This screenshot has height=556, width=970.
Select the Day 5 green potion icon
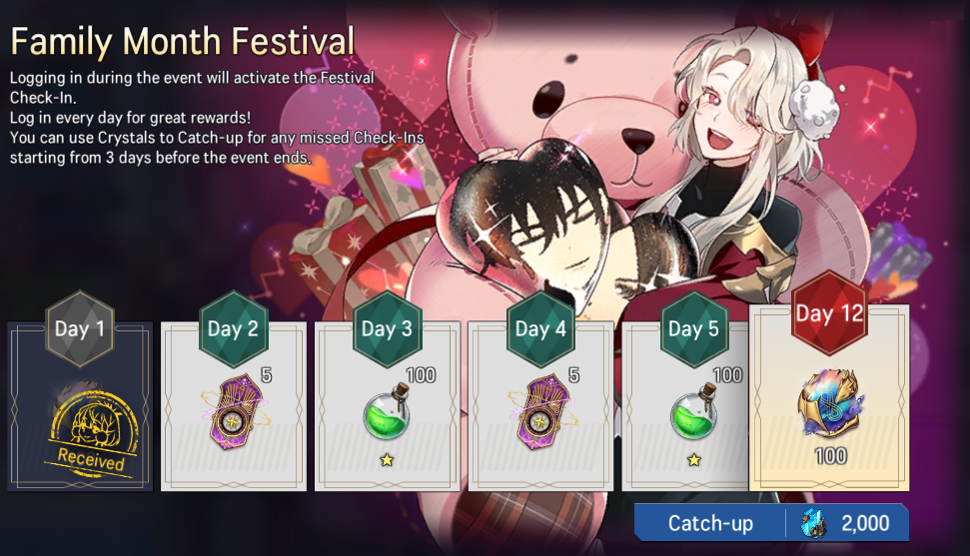(694, 412)
